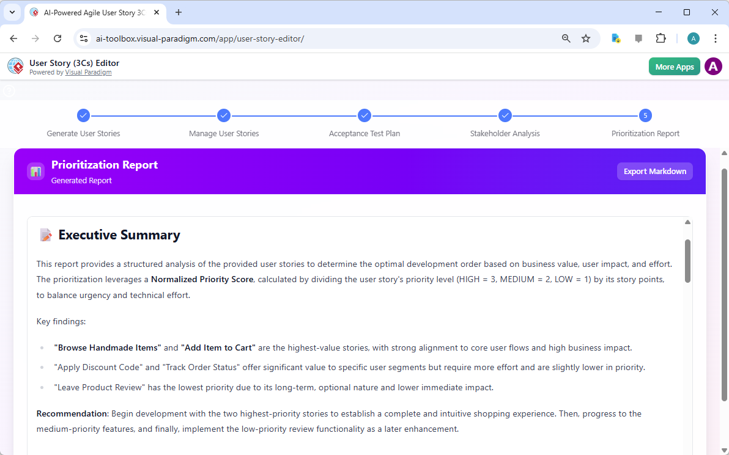Click the User Story (3Cs) Editor logo

(15, 66)
